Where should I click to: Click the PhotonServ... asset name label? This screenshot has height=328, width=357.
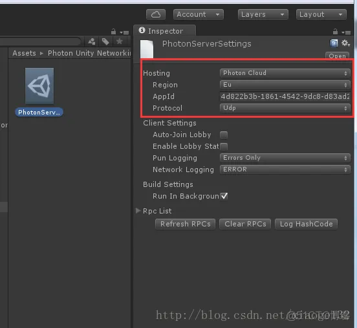39,112
